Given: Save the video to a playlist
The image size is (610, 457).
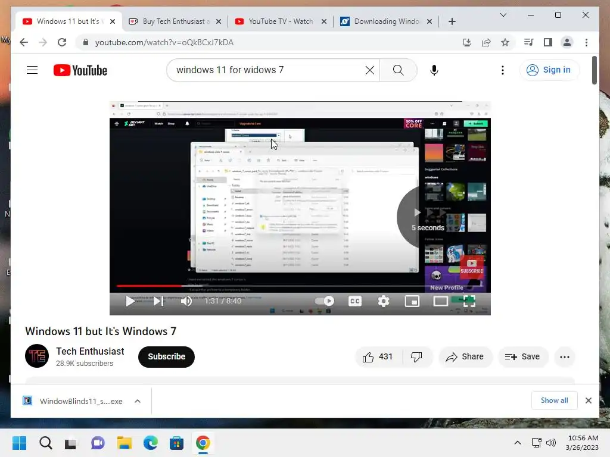Looking at the screenshot, I should (x=523, y=357).
